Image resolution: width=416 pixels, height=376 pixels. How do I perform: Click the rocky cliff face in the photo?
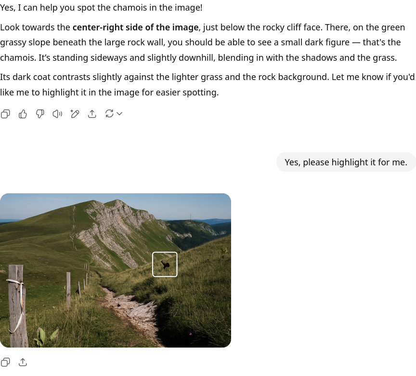[x=117, y=234]
